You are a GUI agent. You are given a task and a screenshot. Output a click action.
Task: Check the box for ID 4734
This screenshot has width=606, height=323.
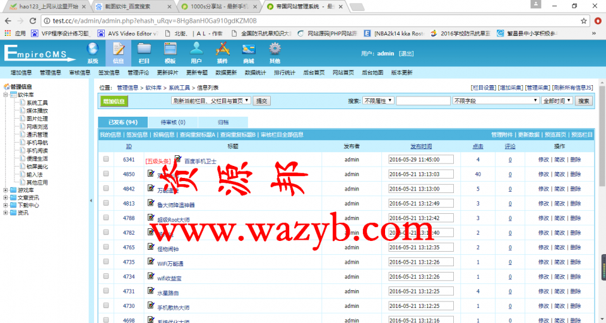106,276
